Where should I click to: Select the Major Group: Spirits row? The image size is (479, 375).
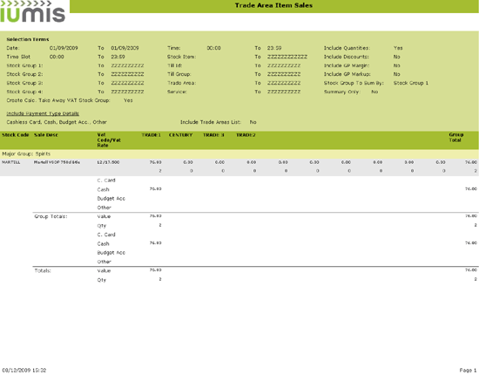point(239,153)
